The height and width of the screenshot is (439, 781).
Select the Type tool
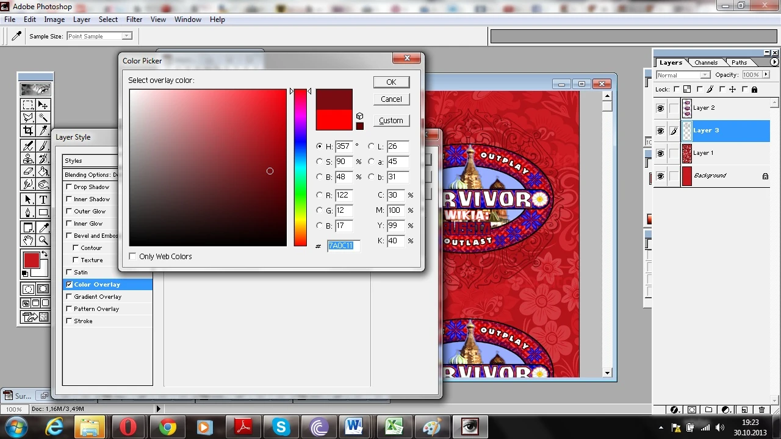43,199
